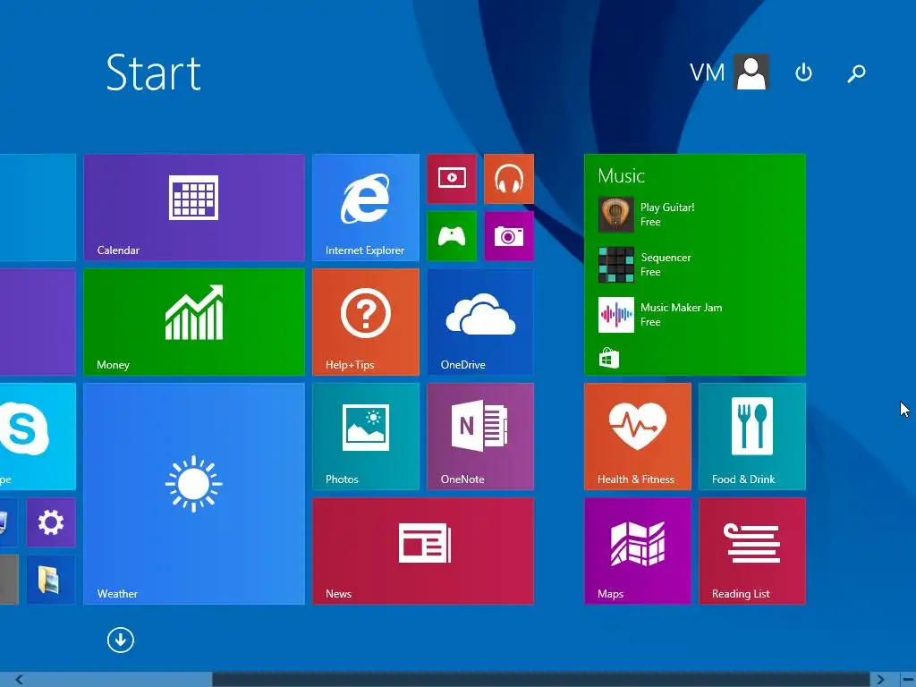916x687 pixels.
Task: Open the Money tile
Action: pos(194,322)
